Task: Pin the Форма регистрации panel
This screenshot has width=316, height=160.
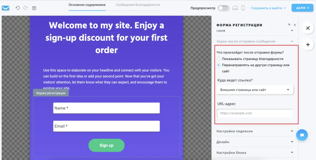Action: tap(289, 25)
